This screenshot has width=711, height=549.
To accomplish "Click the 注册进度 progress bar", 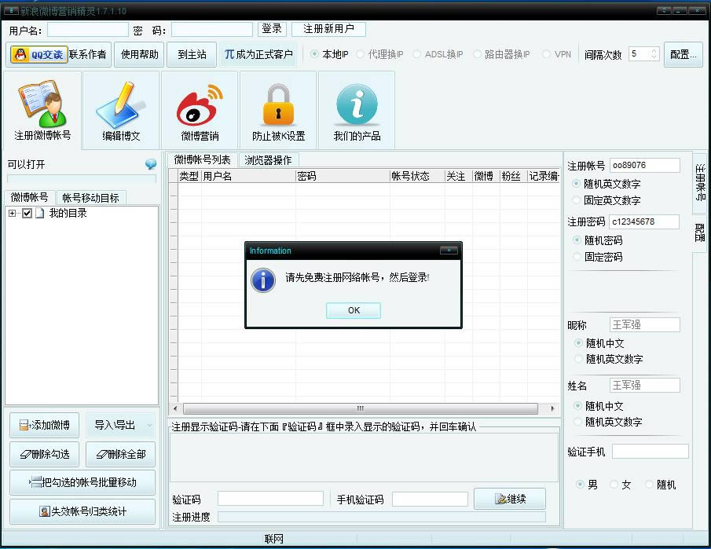I will click(382, 517).
